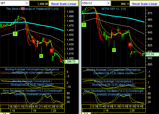The height and width of the screenshot is (114, 159).
Task: Click the date 19 label on the SET chart
Action: [34, 111]
